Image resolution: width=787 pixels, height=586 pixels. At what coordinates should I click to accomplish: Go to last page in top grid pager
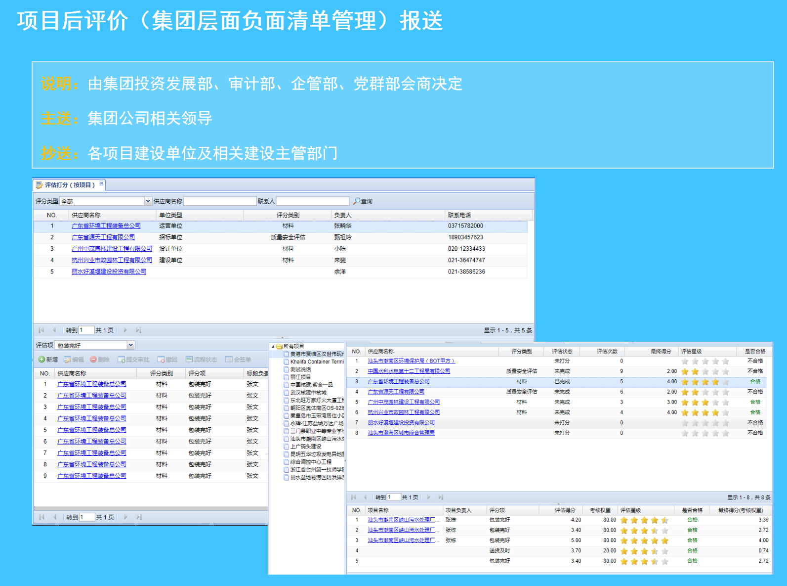pos(138,330)
